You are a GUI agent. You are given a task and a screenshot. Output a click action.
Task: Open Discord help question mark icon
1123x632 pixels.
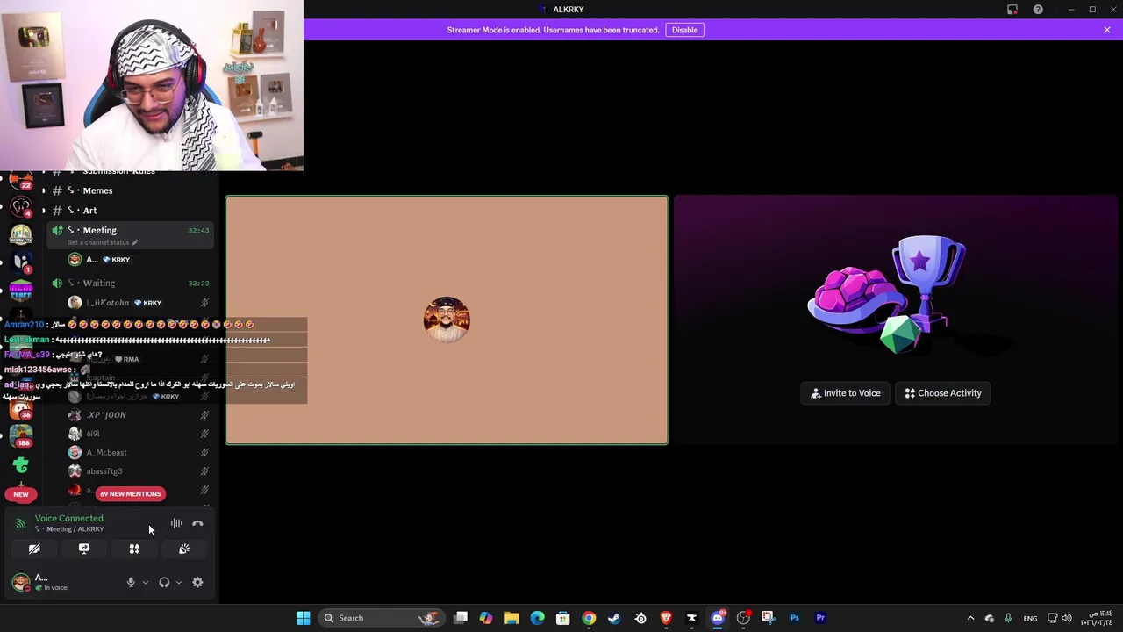pyautogui.click(x=1038, y=10)
